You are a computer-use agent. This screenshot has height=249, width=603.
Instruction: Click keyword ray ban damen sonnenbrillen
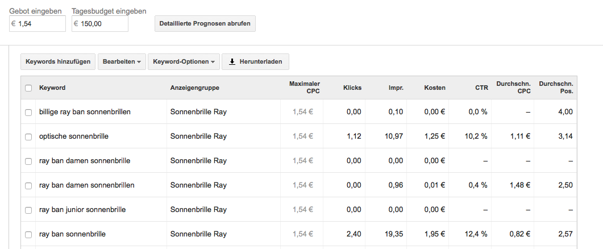tap(87, 185)
